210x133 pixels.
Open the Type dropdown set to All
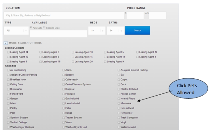16,31
